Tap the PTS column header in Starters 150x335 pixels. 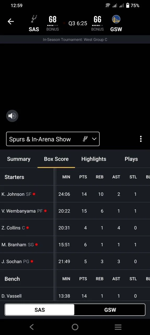pyautogui.click(x=83, y=177)
